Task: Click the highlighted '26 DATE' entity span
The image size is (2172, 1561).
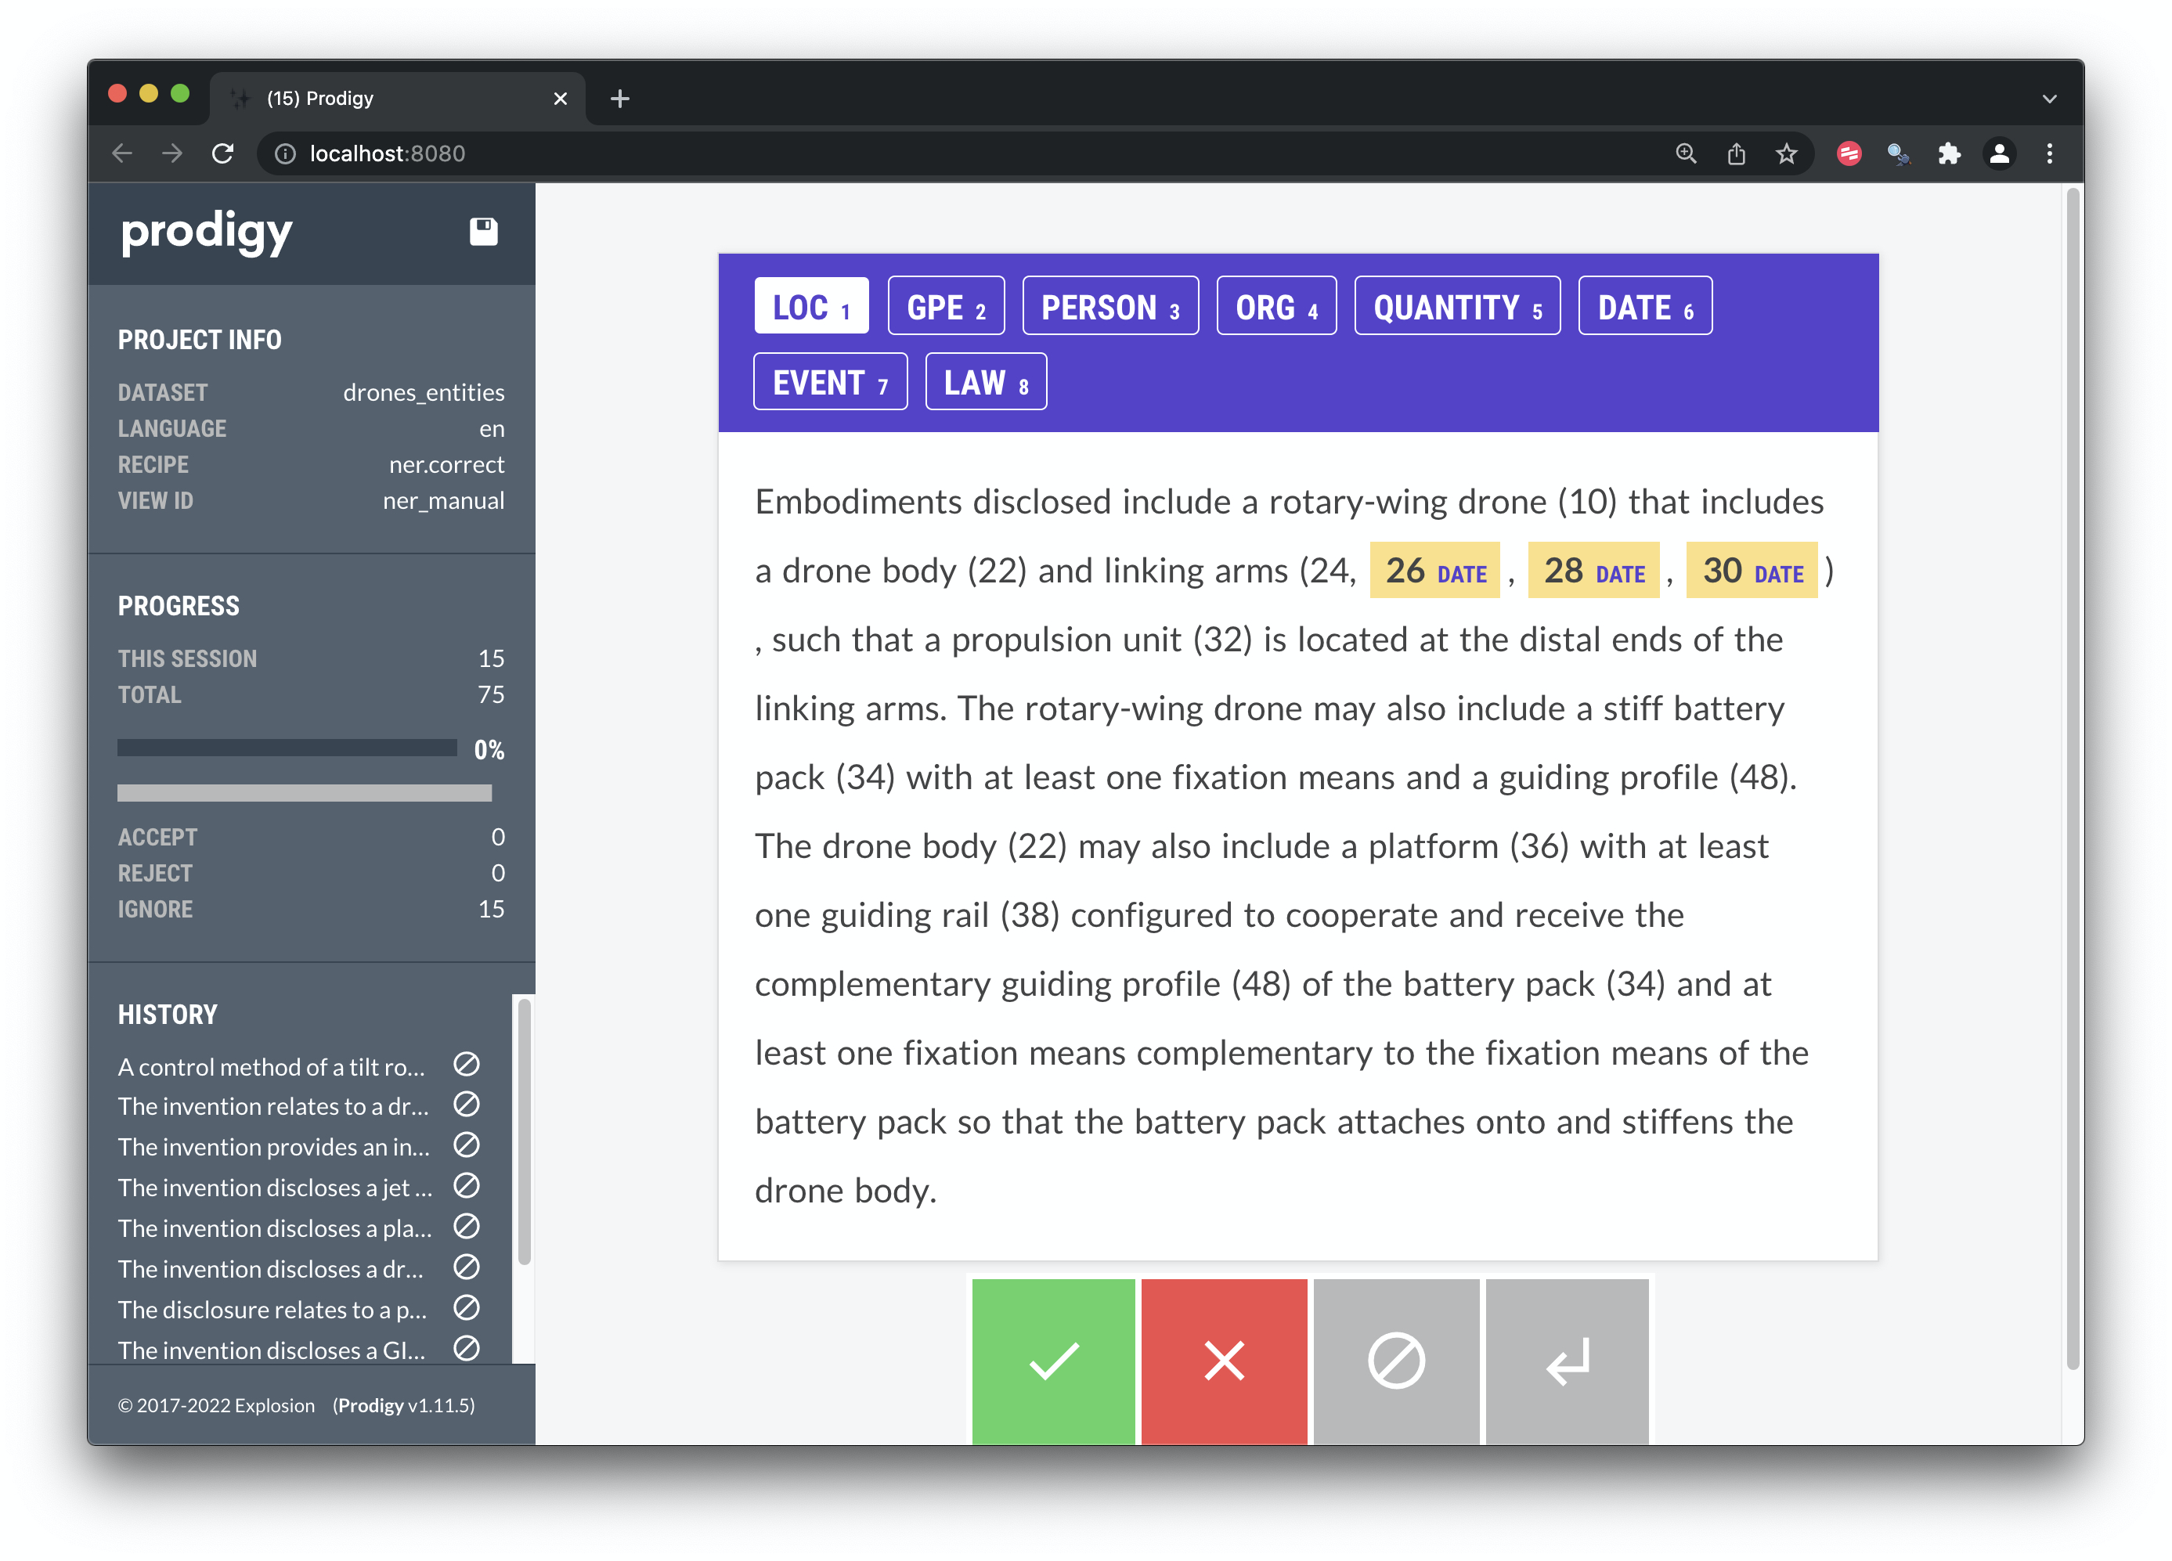Action: click(x=1434, y=571)
